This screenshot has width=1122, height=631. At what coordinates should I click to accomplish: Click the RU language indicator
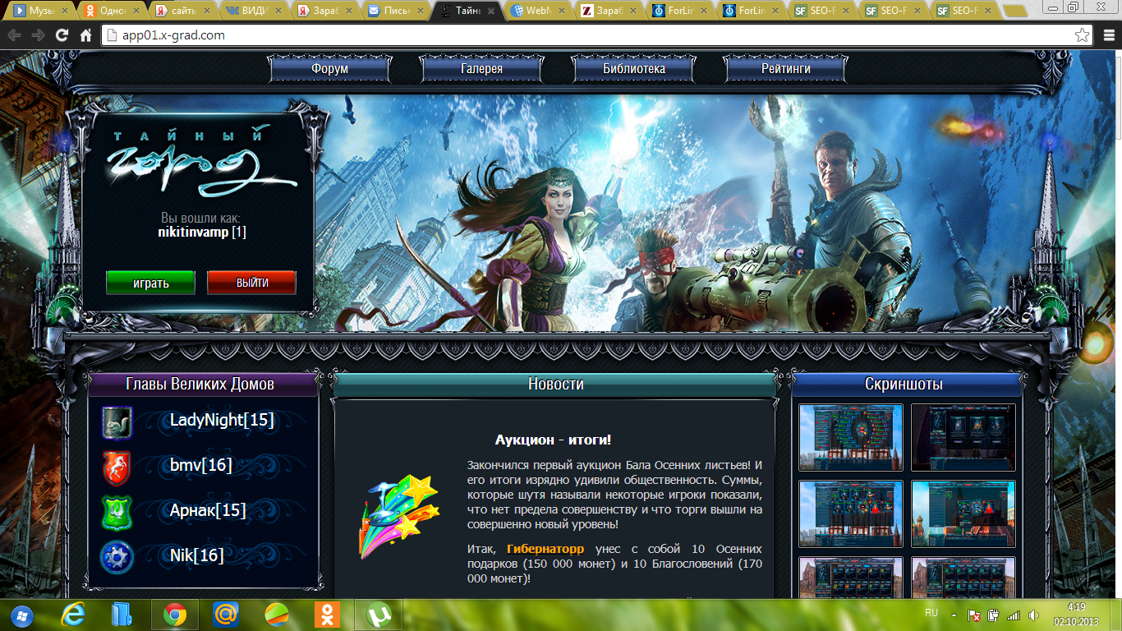pyautogui.click(x=931, y=614)
